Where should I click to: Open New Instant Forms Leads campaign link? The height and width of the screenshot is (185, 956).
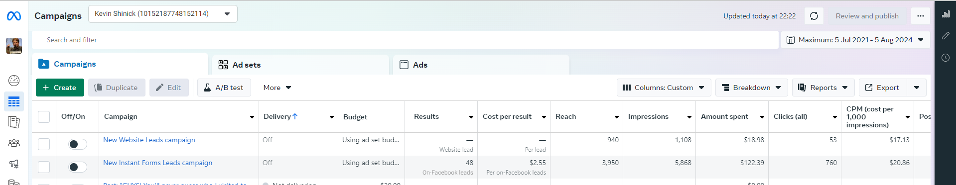coord(157,163)
